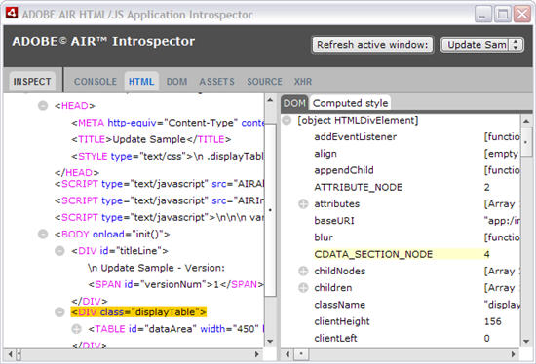Click the highlighted DIV class="displayTable" line

click(x=138, y=312)
